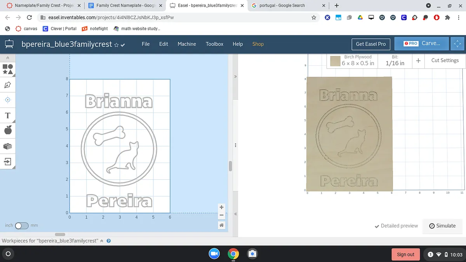466x262 pixels.
Task: Toggle the Detailed preview checkmark
Action: [x=396, y=226]
